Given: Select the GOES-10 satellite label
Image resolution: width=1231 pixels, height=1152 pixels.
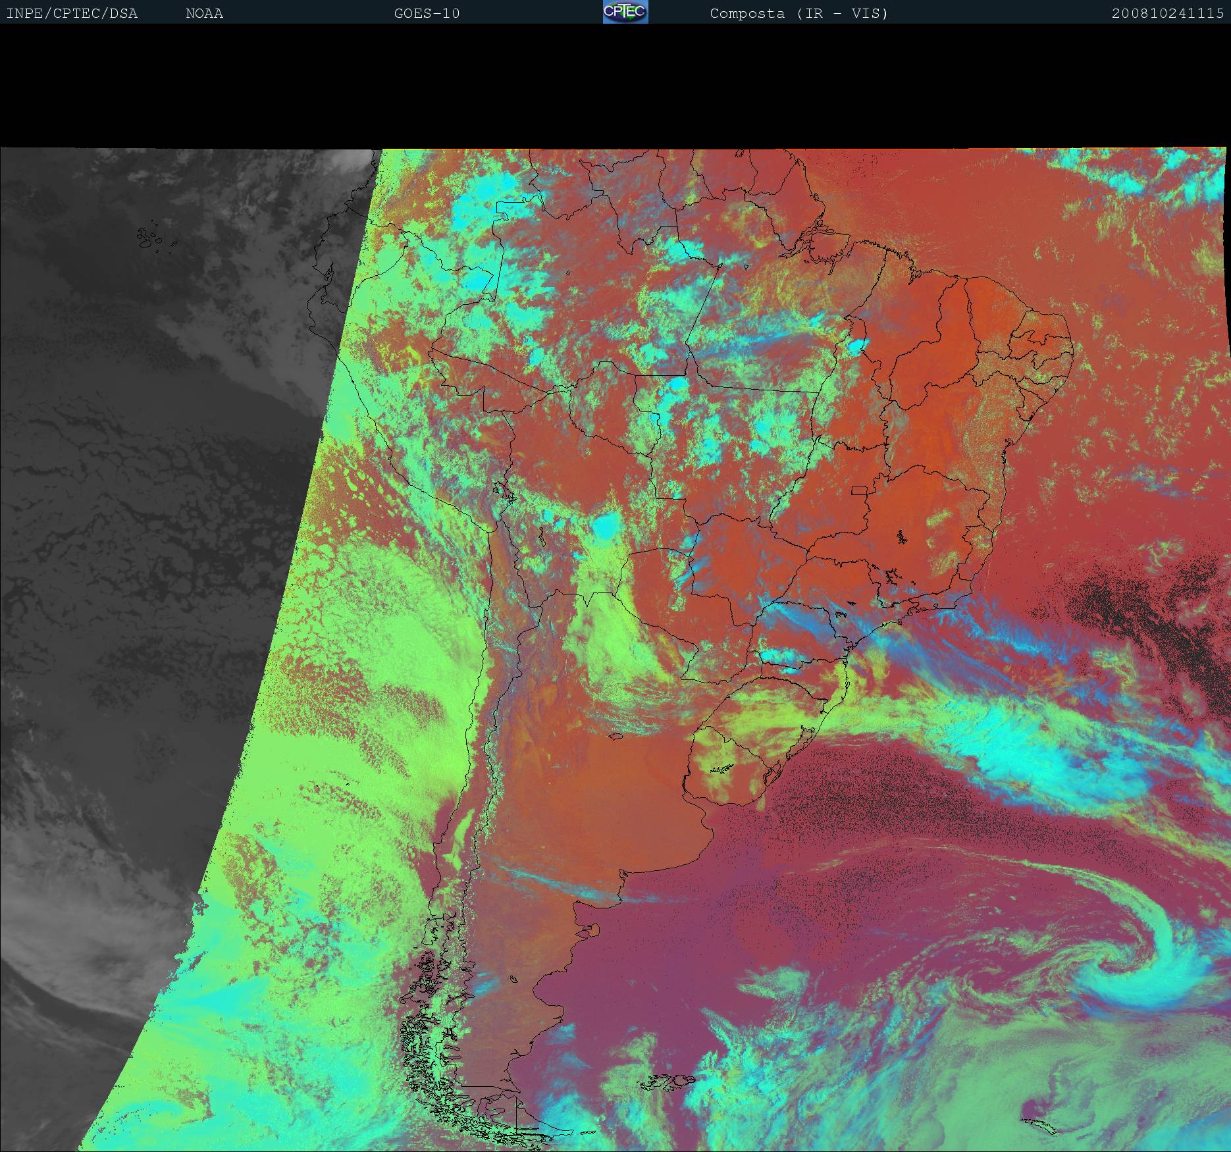Looking at the screenshot, I should pyautogui.click(x=427, y=13).
